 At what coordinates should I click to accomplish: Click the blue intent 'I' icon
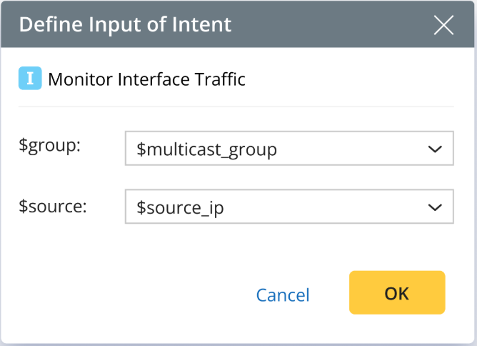[30, 79]
